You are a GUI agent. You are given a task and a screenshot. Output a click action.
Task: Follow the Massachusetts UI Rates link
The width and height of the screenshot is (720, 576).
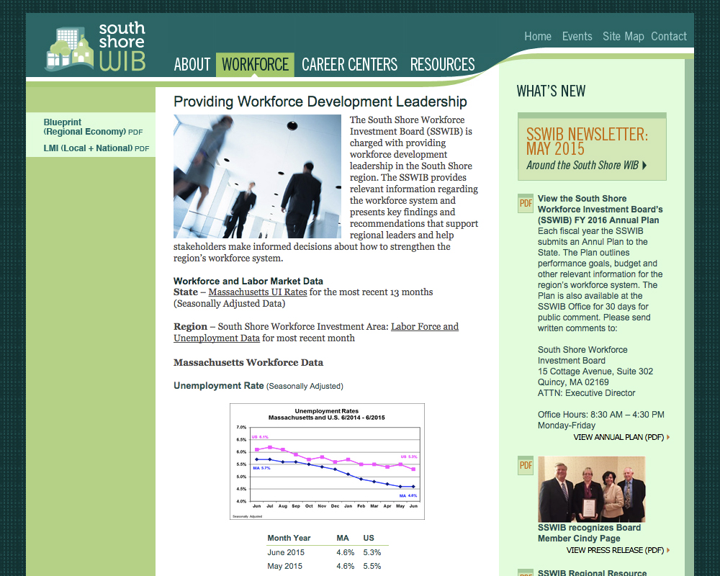pyautogui.click(x=258, y=292)
